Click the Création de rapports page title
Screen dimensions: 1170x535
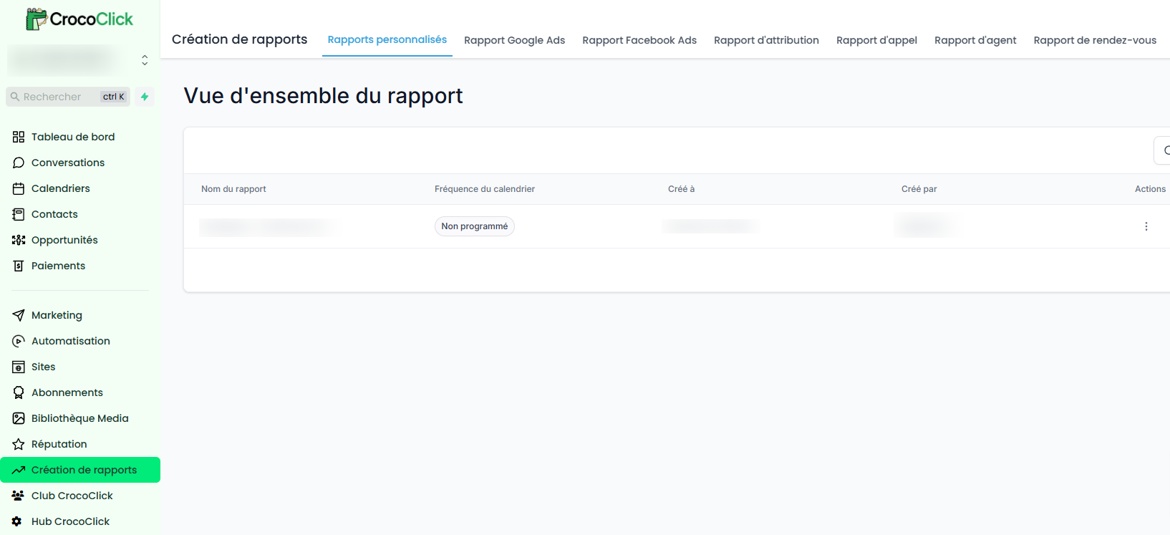point(240,39)
